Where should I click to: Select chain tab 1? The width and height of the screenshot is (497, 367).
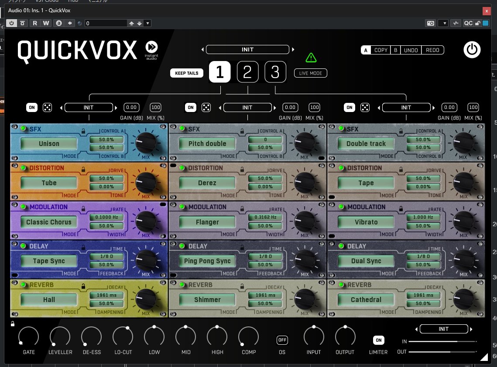pyautogui.click(x=219, y=72)
